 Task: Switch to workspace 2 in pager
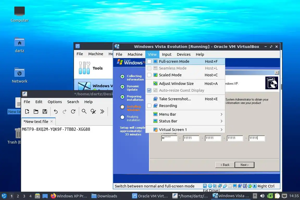click(x=18, y=196)
